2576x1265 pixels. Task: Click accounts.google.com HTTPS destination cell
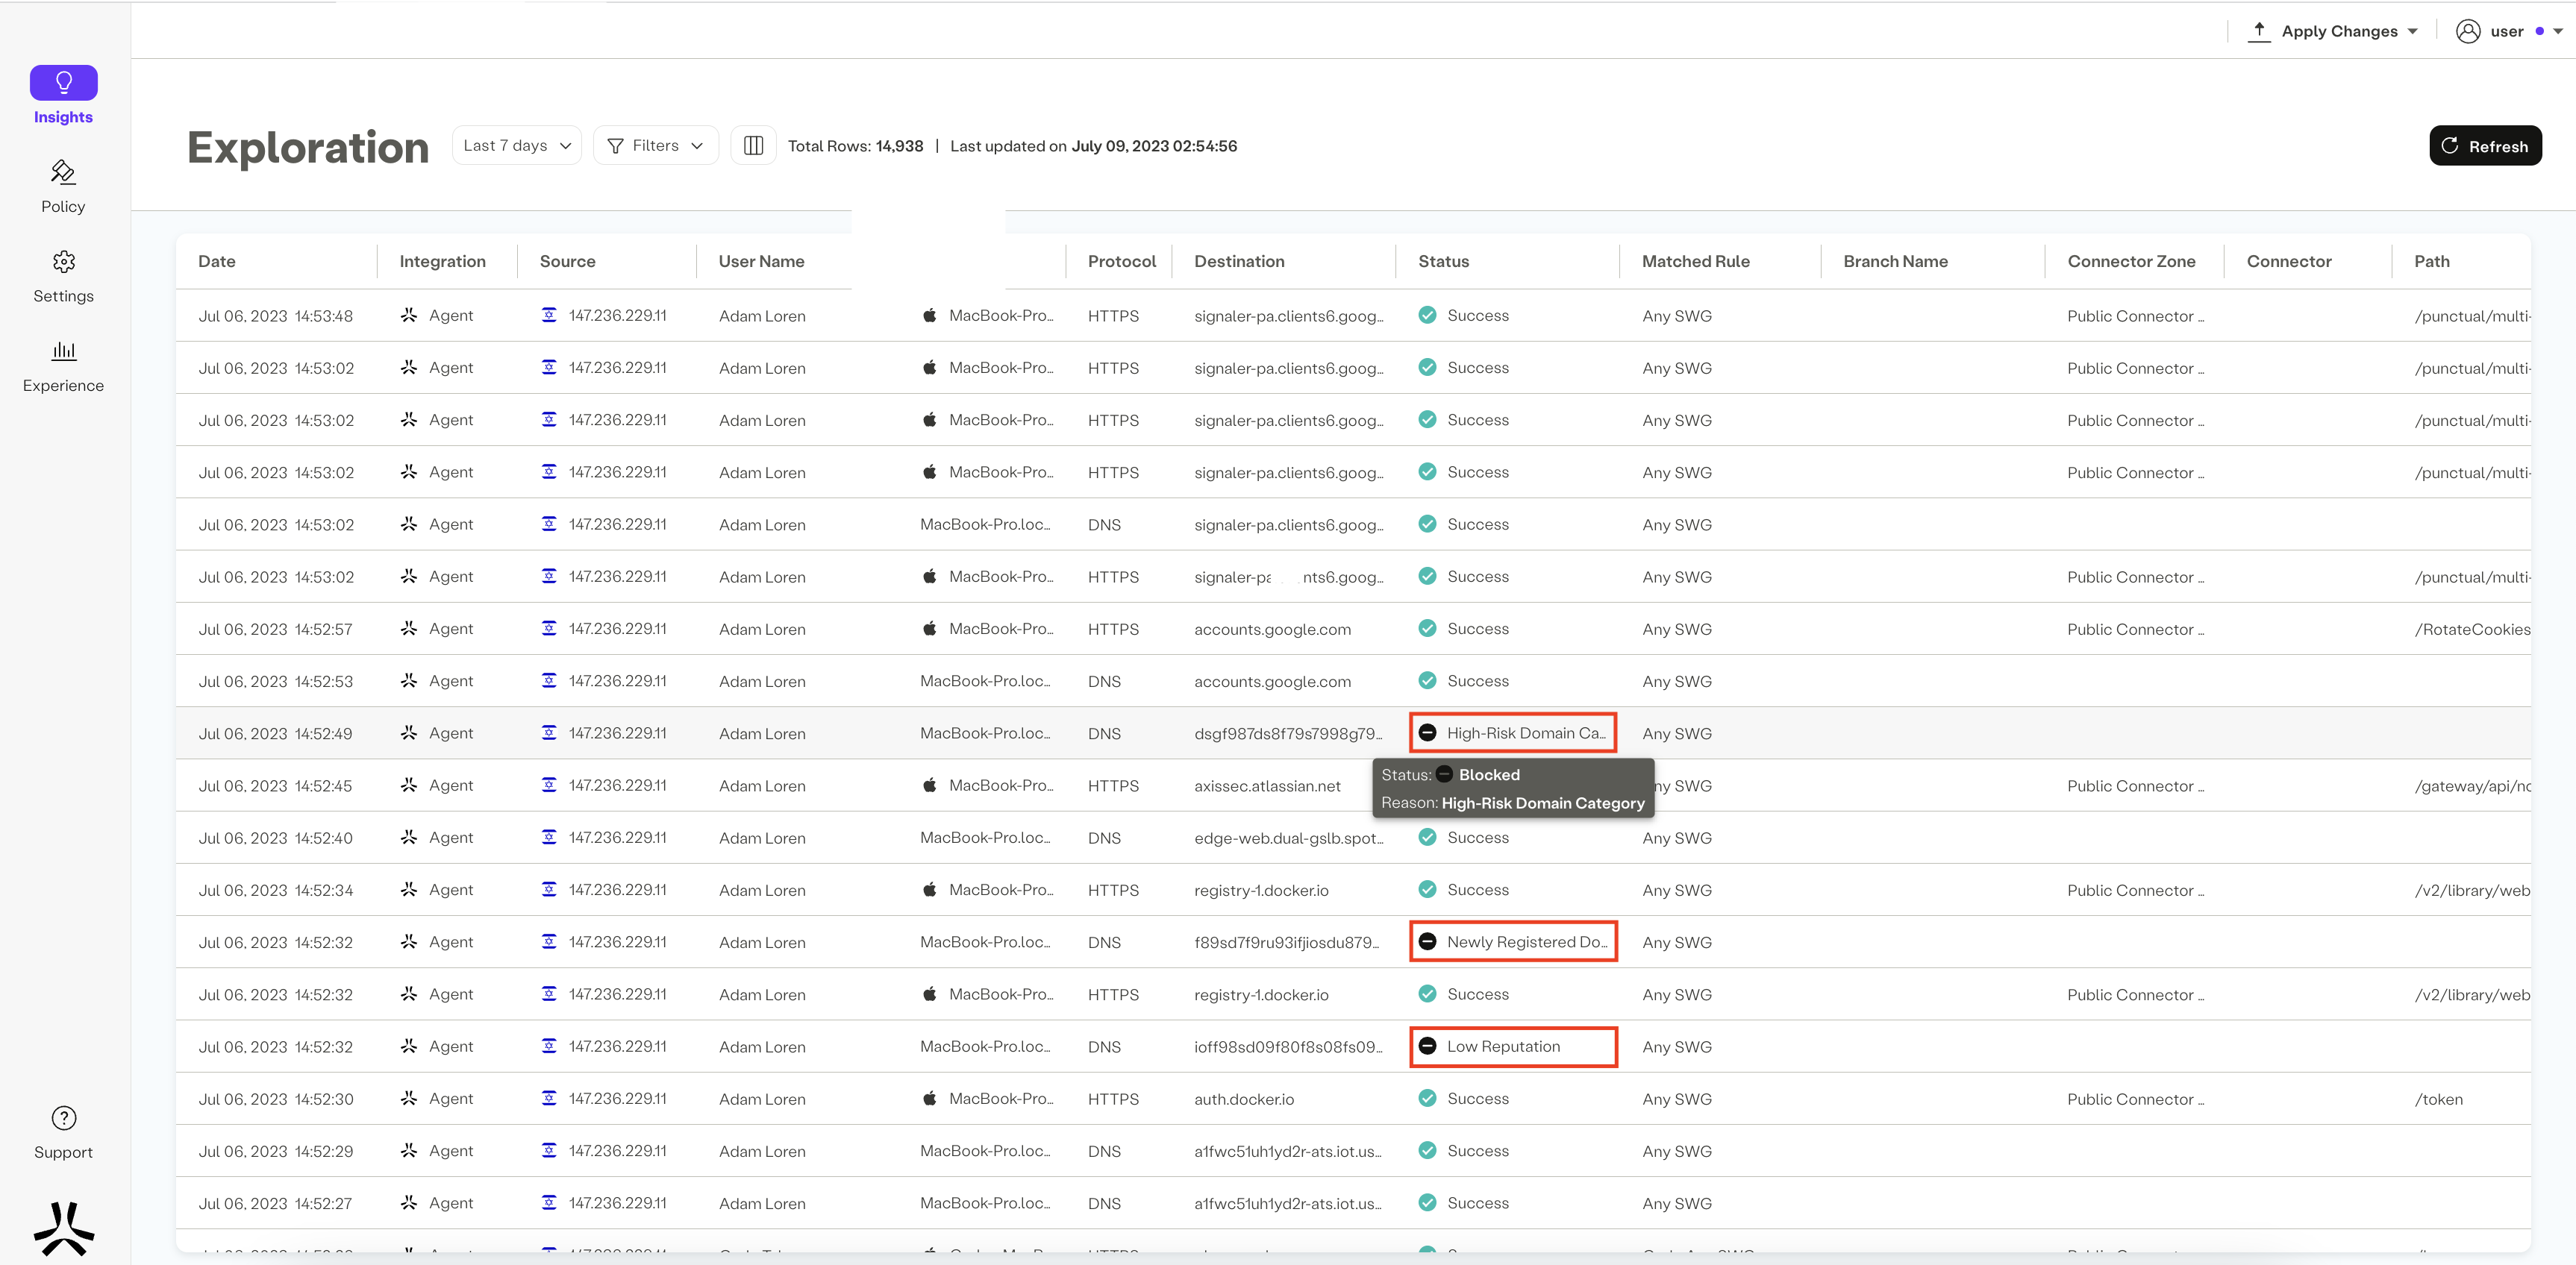pyautogui.click(x=1271, y=630)
